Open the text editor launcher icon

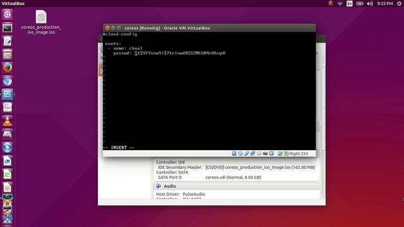(7, 41)
